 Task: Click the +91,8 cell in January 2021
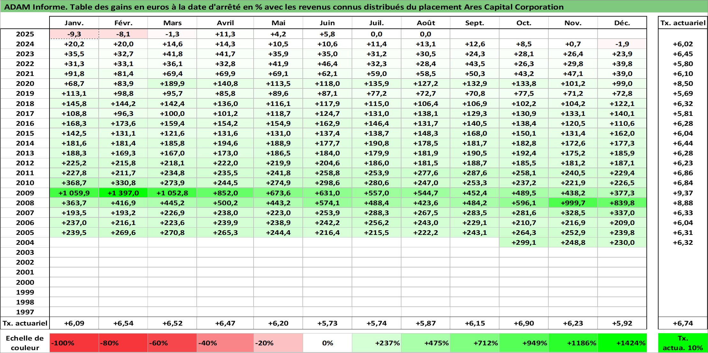[74, 74]
